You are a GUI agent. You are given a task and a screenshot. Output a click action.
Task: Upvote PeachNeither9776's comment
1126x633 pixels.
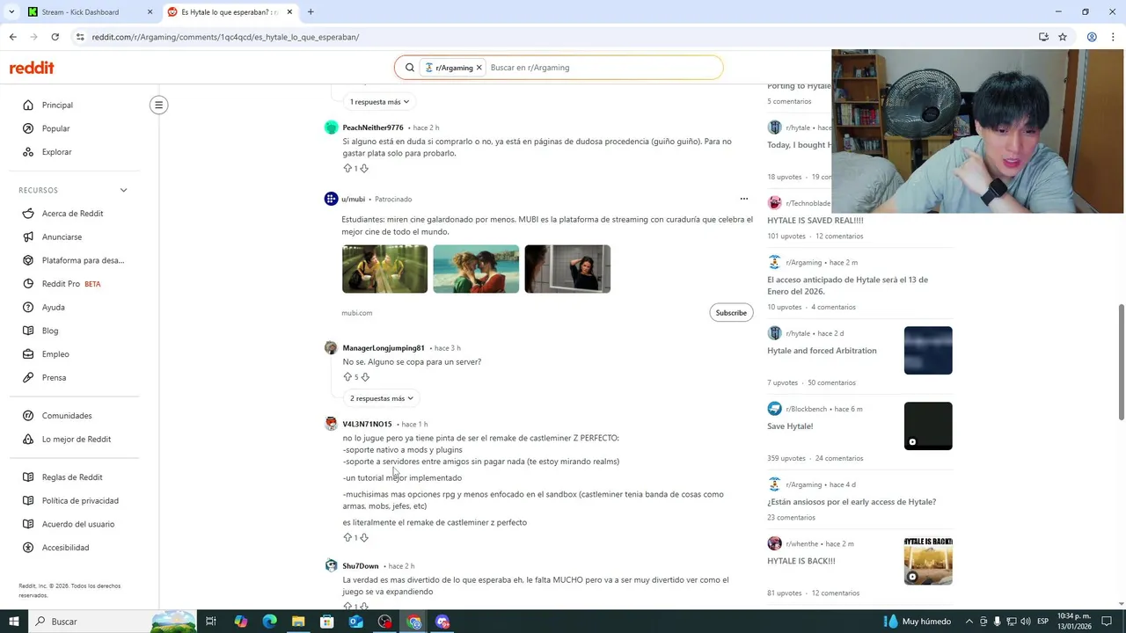[x=347, y=168]
